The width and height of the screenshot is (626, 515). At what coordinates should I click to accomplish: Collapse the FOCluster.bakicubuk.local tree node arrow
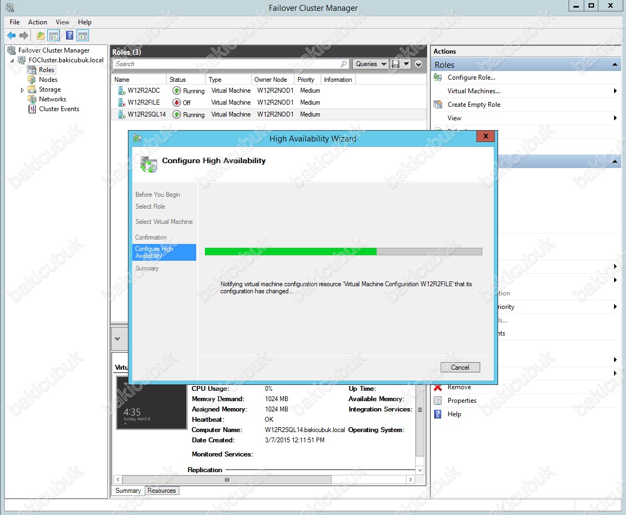12,61
